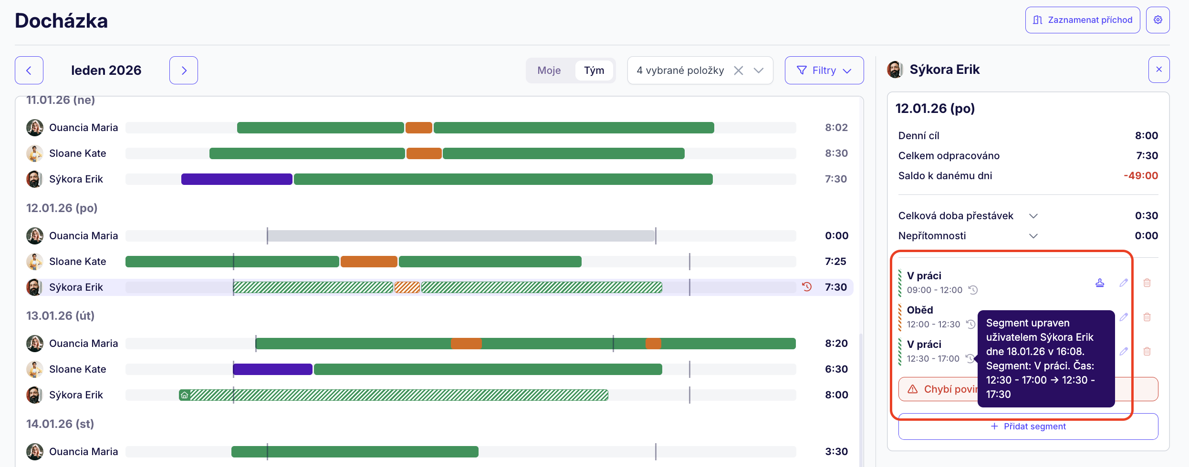
Task: Click Přidat segment button
Action: pyautogui.click(x=1028, y=426)
